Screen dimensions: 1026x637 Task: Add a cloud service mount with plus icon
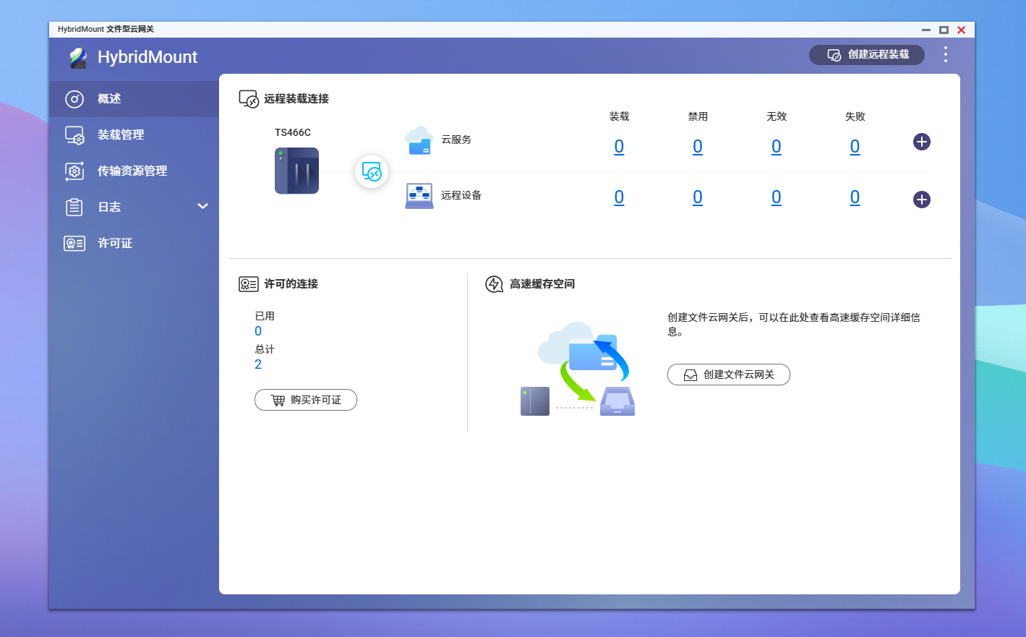(921, 142)
